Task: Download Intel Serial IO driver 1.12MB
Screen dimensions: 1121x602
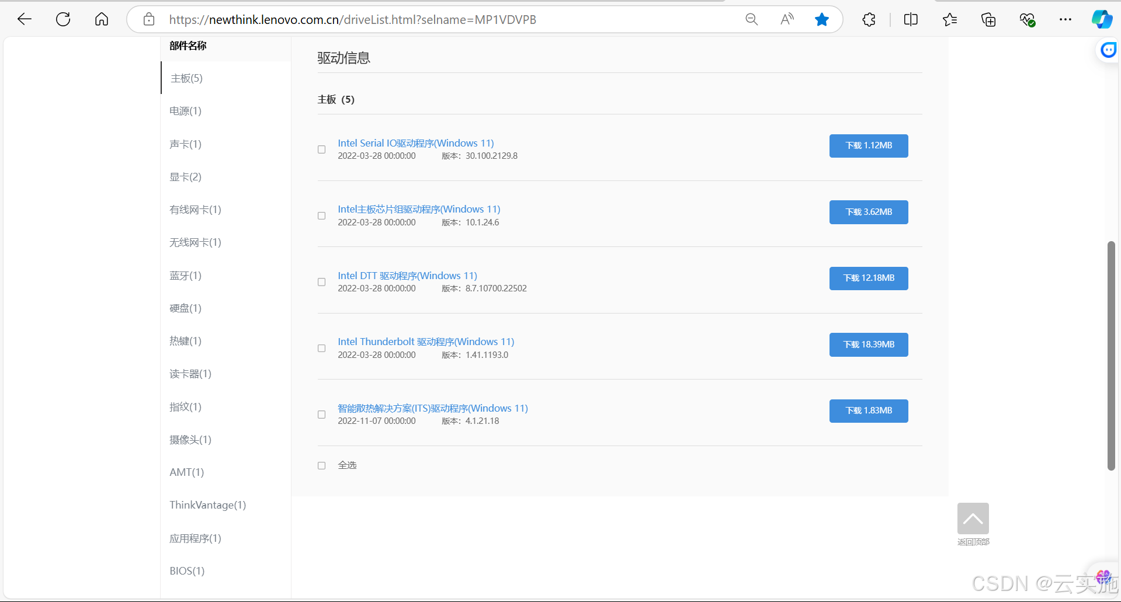Action: pos(869,146)
